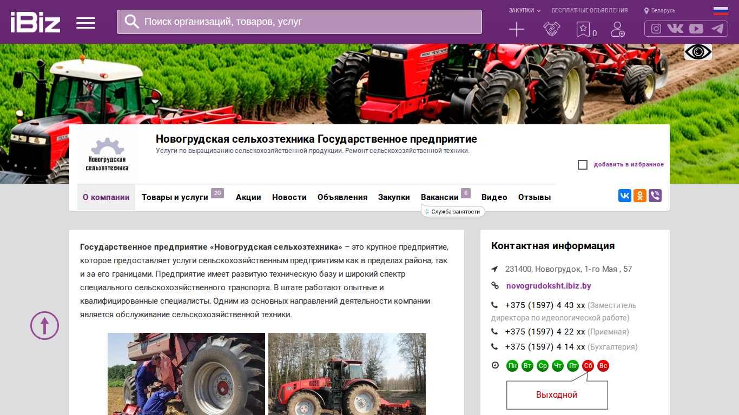The image size is (739, 415).
Task: Check the добавить в избранное checkbox
Action: 583,165
